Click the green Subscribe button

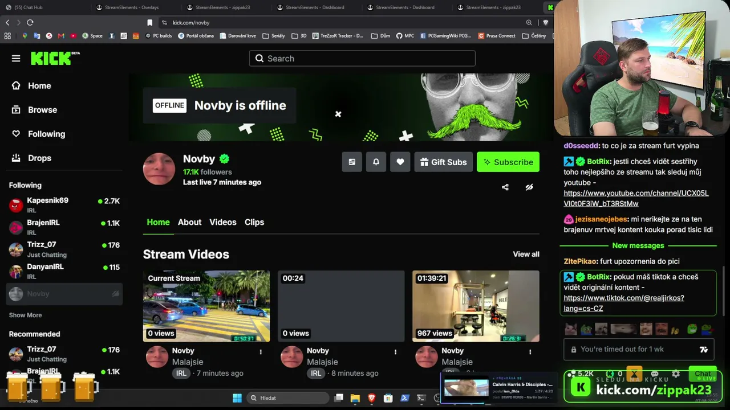click(508, 162)
